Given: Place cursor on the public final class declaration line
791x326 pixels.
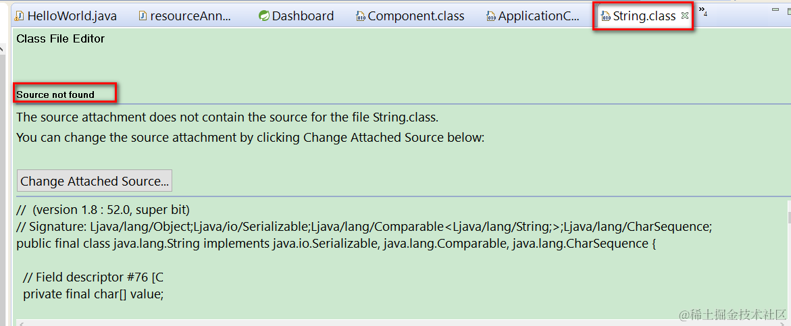Looking at the screenshot, I should coord(336,244).
